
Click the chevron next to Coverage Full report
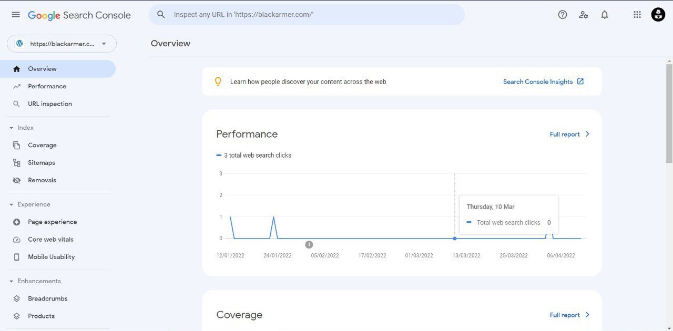click(587, 315)
